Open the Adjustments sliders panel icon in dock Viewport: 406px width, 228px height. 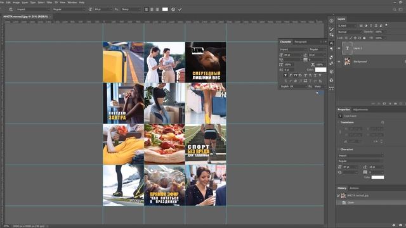click(331, 35)
